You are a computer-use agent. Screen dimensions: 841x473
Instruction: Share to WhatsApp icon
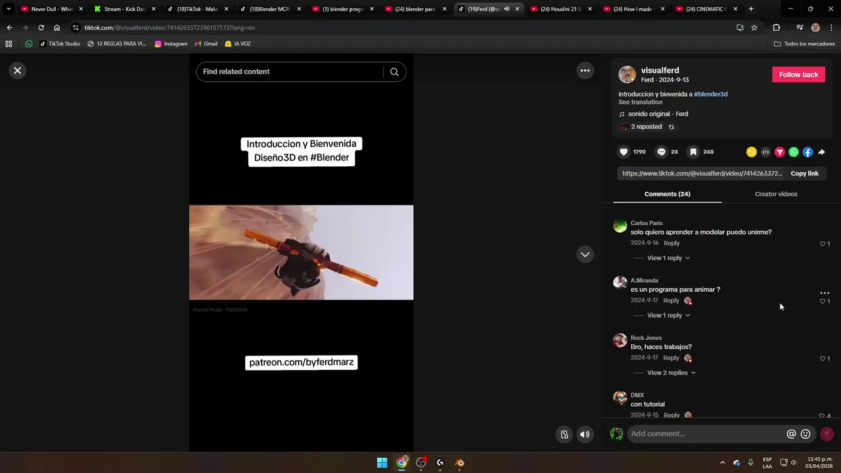[x=794, y=152]
